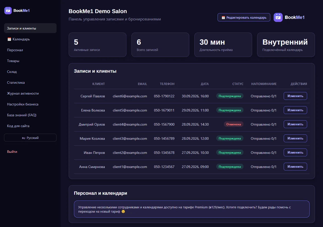Click Изменить for Елена Волкова

coord(295,110)
